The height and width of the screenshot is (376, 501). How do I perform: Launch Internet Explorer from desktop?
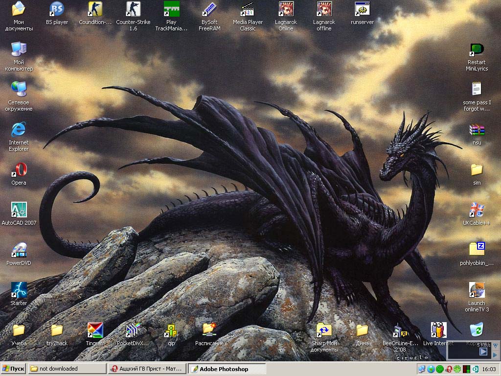click(x=19, y=137)
